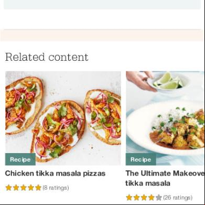Select fifth star of pizzas rating
The width and height of the screenshot is (205, 205).
tap(38, 188)
